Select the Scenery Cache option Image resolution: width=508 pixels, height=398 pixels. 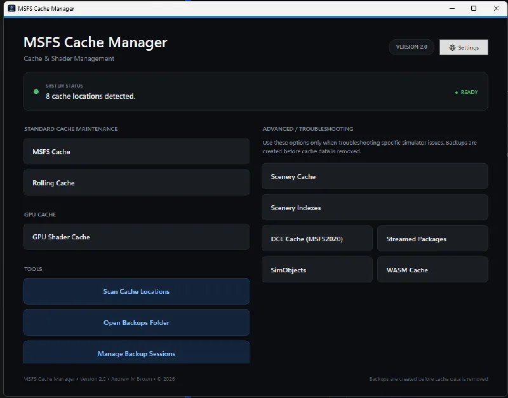[375, 176]
